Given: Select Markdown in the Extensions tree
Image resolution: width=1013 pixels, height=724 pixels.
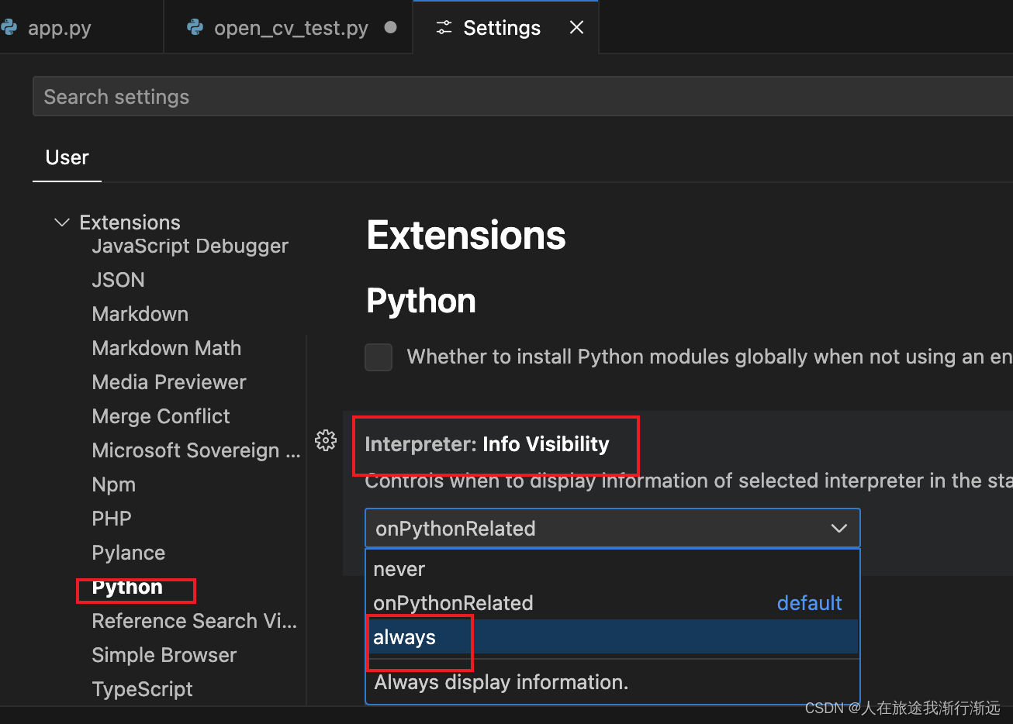Looking at the screenshot, I should coord(140,314).
